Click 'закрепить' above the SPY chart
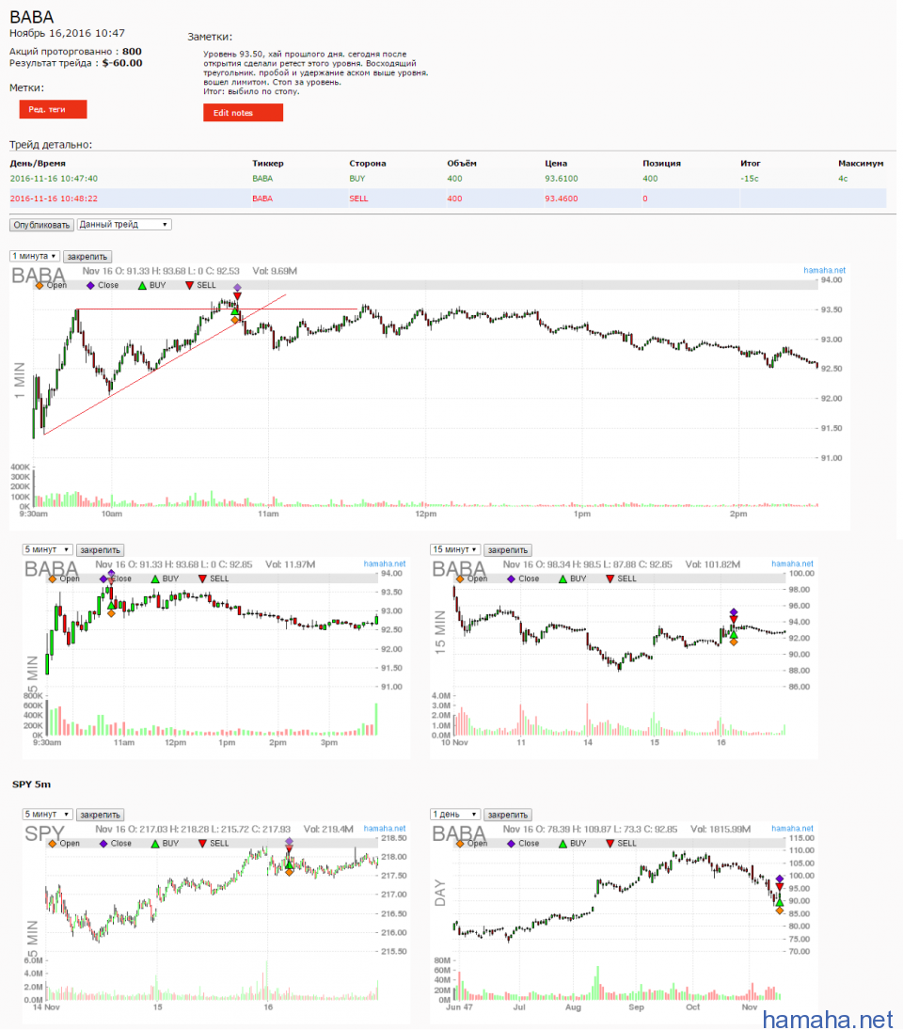Screen dimensions: 903x1030 click(x=100, y=816)
